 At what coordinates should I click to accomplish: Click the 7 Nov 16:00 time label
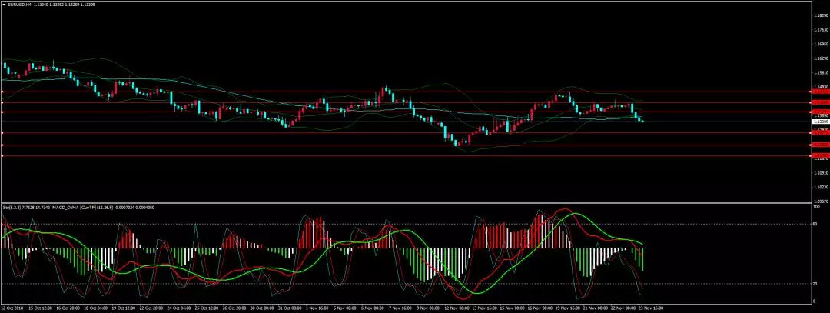402,307
